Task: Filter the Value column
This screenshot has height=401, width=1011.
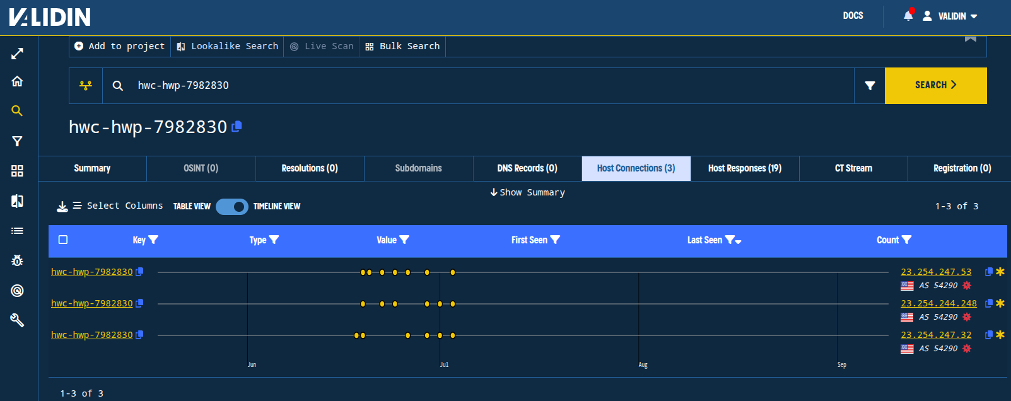Action: [404, 240]
